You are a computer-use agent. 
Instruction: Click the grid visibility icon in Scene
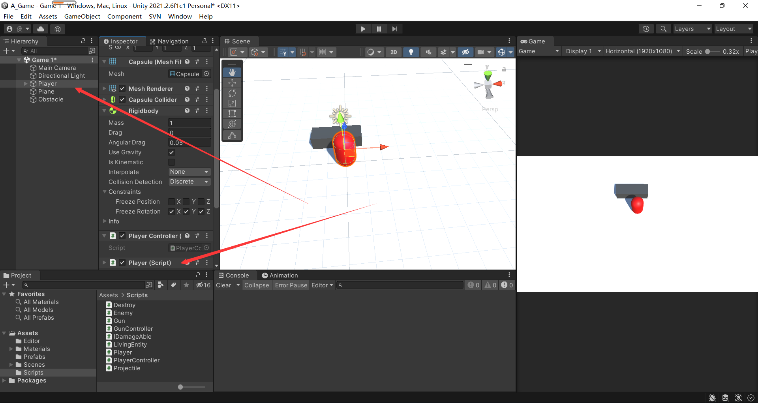(x=283, y=52)
